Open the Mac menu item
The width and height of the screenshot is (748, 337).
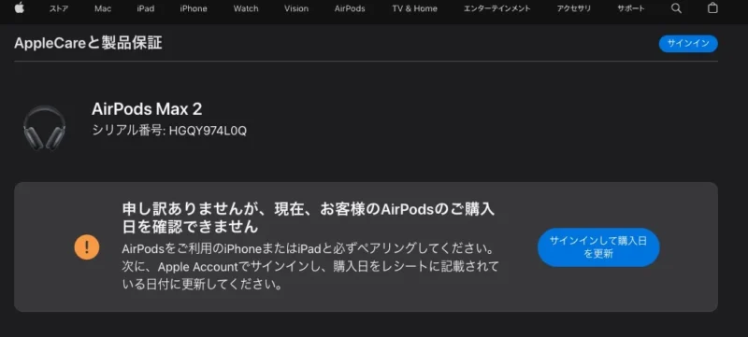click(x=103, y=8)
